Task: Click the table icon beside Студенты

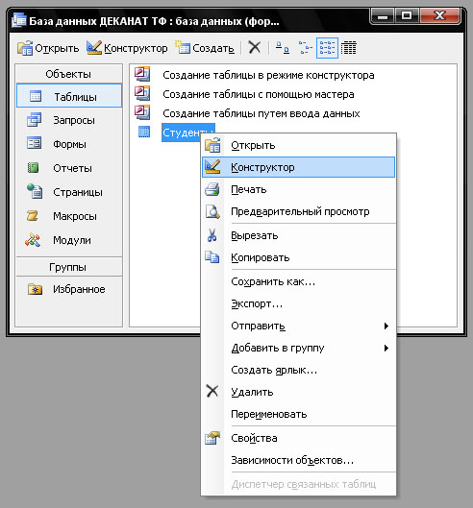Action: [x=144, y=133]
